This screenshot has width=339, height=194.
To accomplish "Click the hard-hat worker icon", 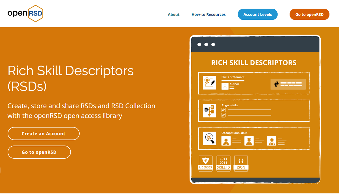I will click(272, 141).
